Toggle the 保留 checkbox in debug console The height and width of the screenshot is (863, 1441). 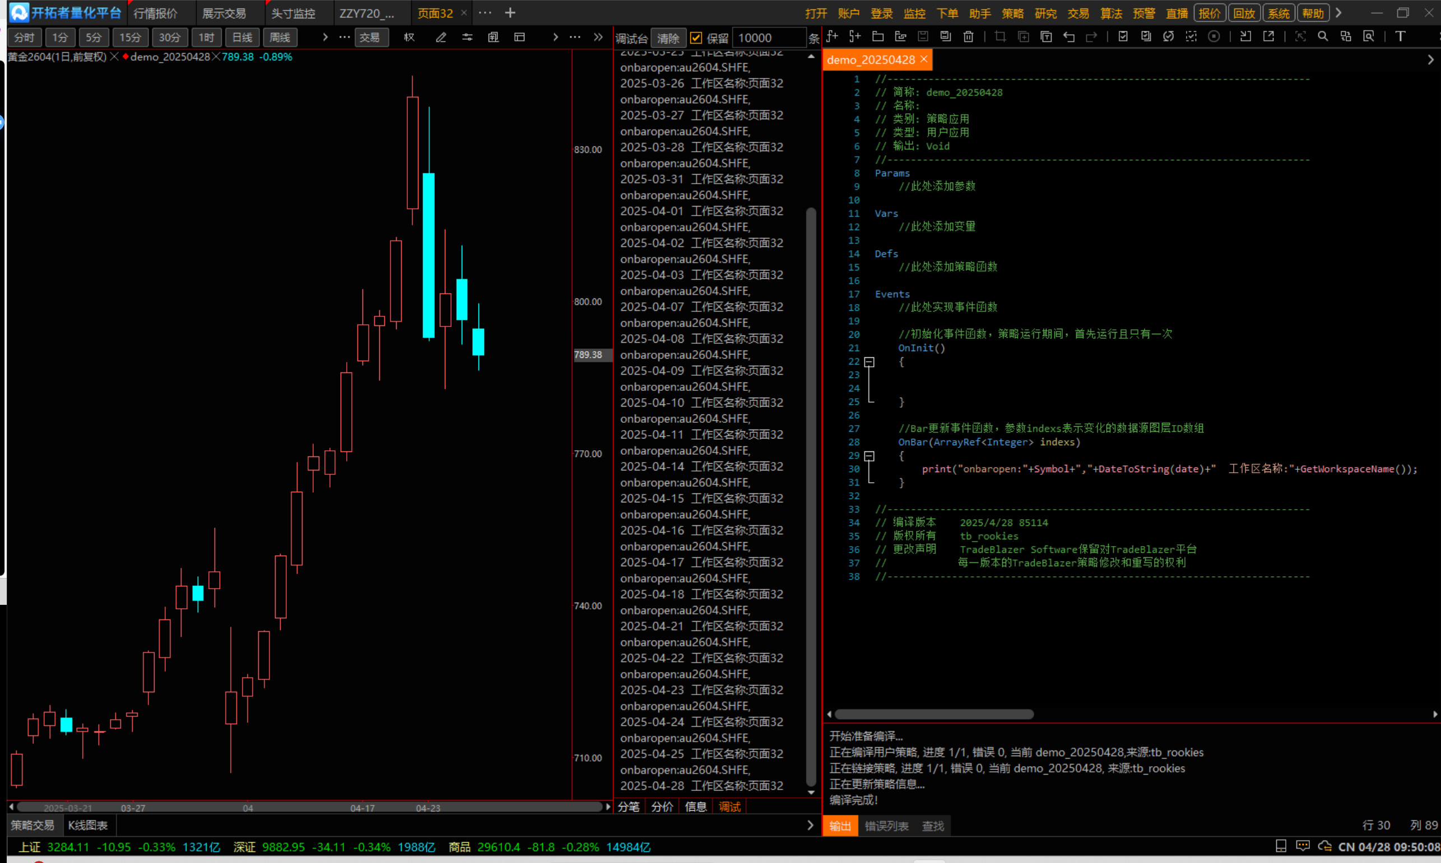coord(696,39)
